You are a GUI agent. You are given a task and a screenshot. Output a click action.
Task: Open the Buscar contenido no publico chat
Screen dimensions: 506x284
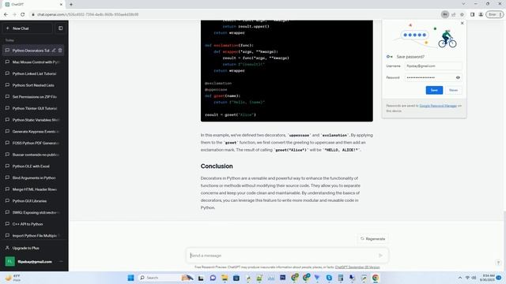click(x=33, y=155)
